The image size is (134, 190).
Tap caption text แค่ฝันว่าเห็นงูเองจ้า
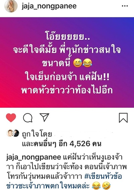[x=93, y=158]
